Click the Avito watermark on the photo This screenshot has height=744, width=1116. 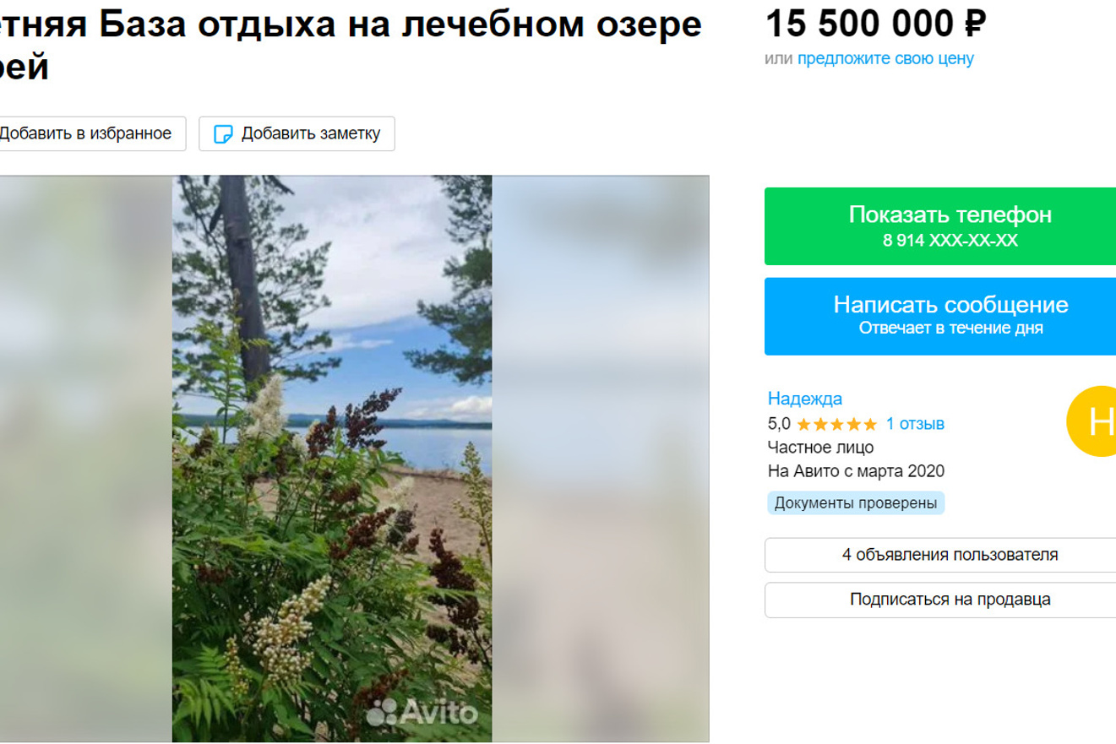(423, 713)
